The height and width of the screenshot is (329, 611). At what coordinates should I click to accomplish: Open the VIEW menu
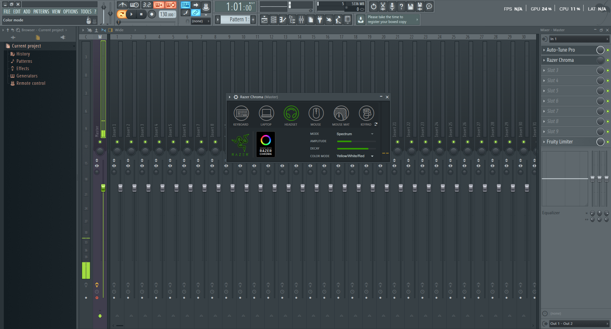[x=56, y=11]
